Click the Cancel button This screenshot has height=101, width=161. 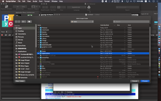(x=135, y=81)
